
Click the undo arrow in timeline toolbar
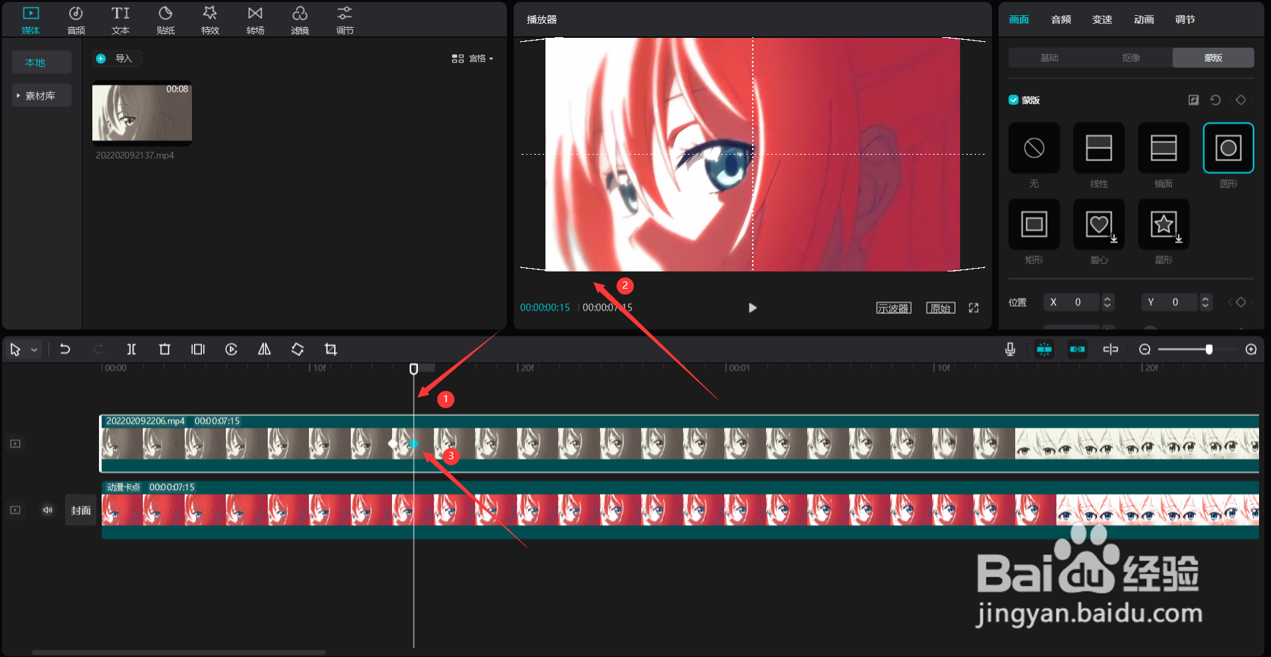point(65,349)
